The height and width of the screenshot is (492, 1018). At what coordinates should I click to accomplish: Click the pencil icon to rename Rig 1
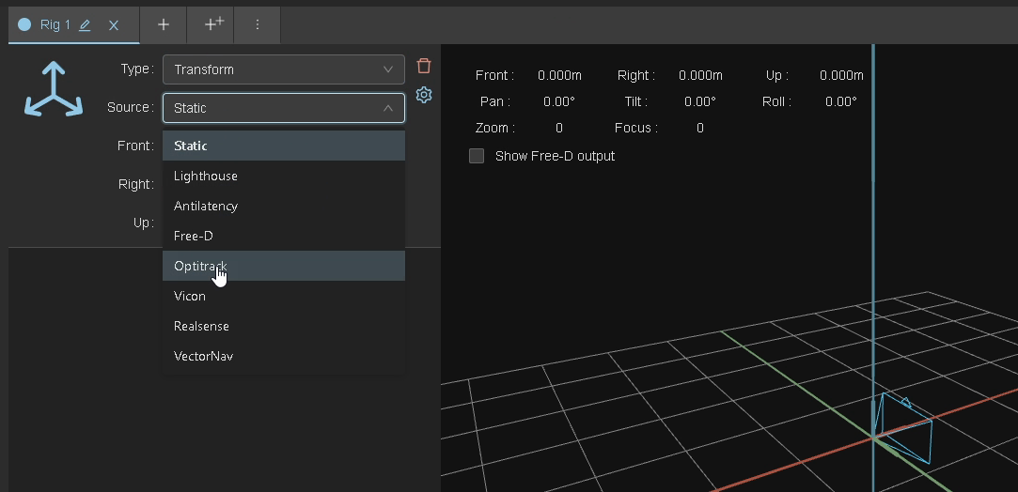tap(86, 25)
